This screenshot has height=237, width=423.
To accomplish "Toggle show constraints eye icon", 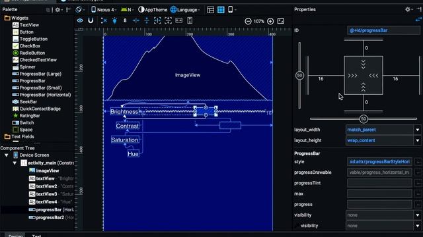I will click(80, 20).
